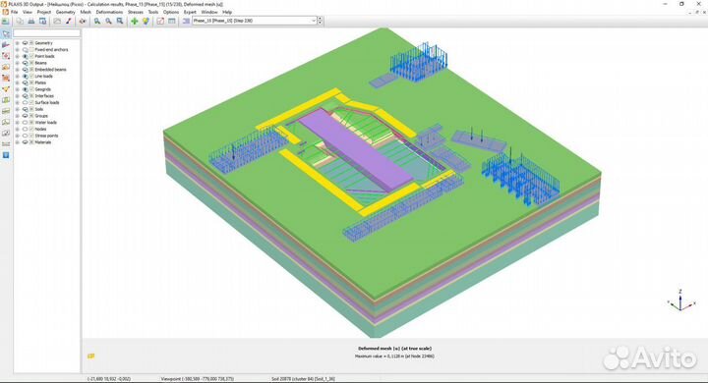708x383 pixels.
Task: Click the first icon on the main toolbar
Action: point(6,21)
